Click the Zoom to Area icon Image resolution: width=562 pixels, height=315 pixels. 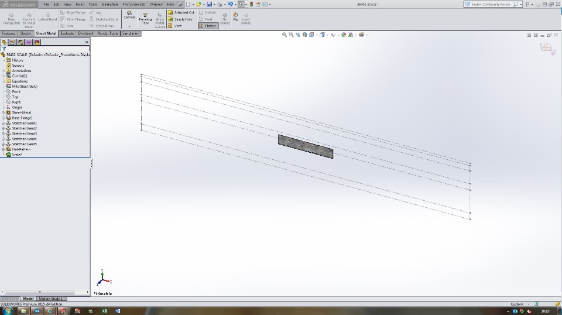tap(291, 35)
